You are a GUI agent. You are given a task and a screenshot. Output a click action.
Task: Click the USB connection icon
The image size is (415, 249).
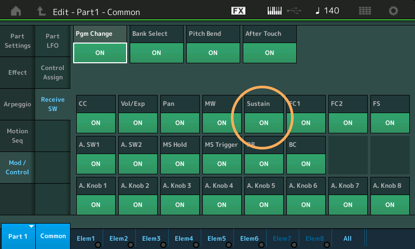tap(294, 11)
